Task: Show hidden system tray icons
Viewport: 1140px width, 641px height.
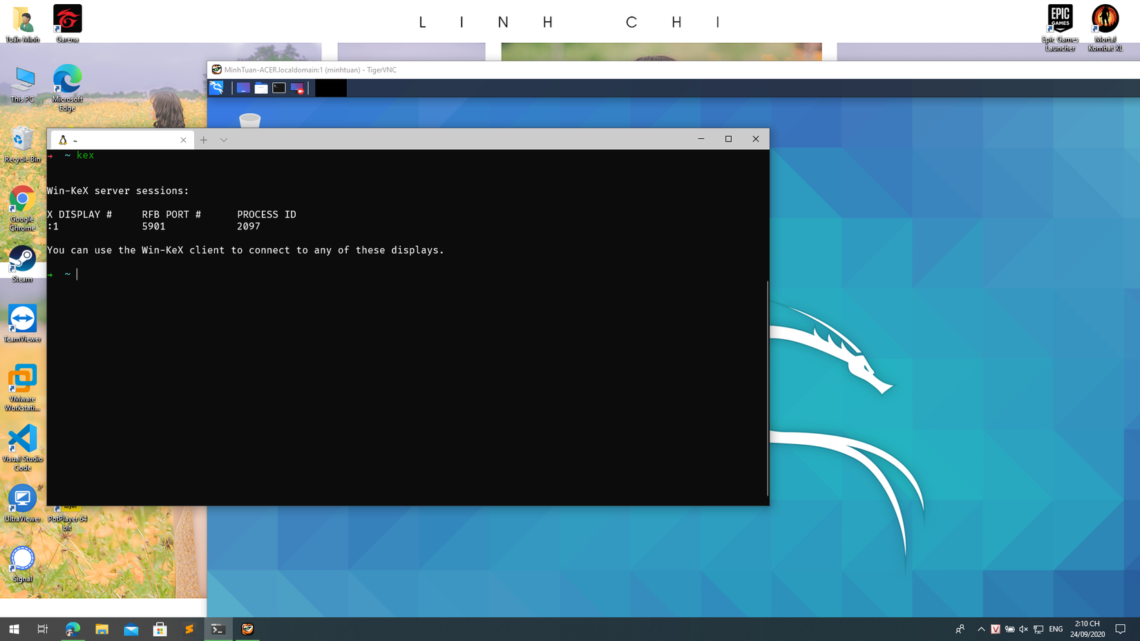Action: (x=981, y=629)
